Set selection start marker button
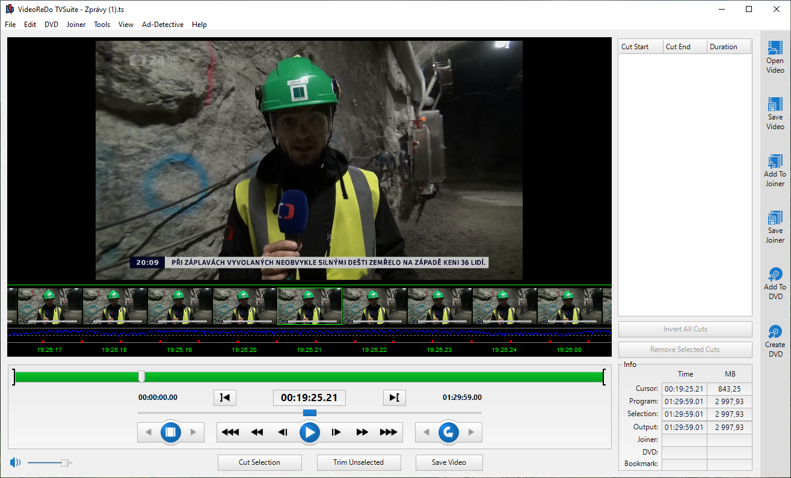791x478 pixels. coord(225,398)
